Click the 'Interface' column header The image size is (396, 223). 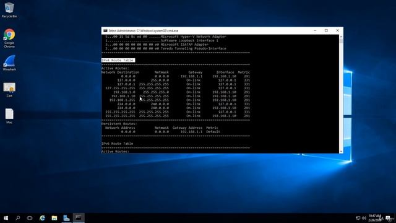(225, 72)
